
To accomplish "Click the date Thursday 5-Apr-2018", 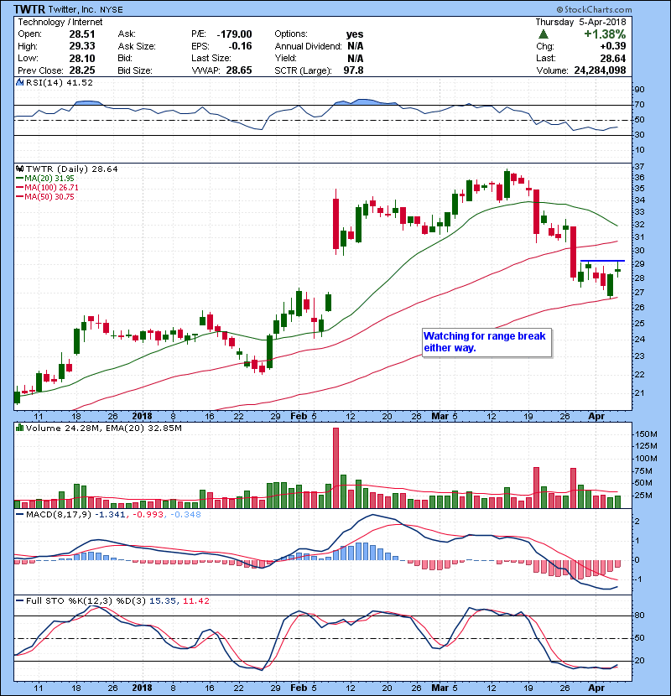I will click(x=580, y=22).
